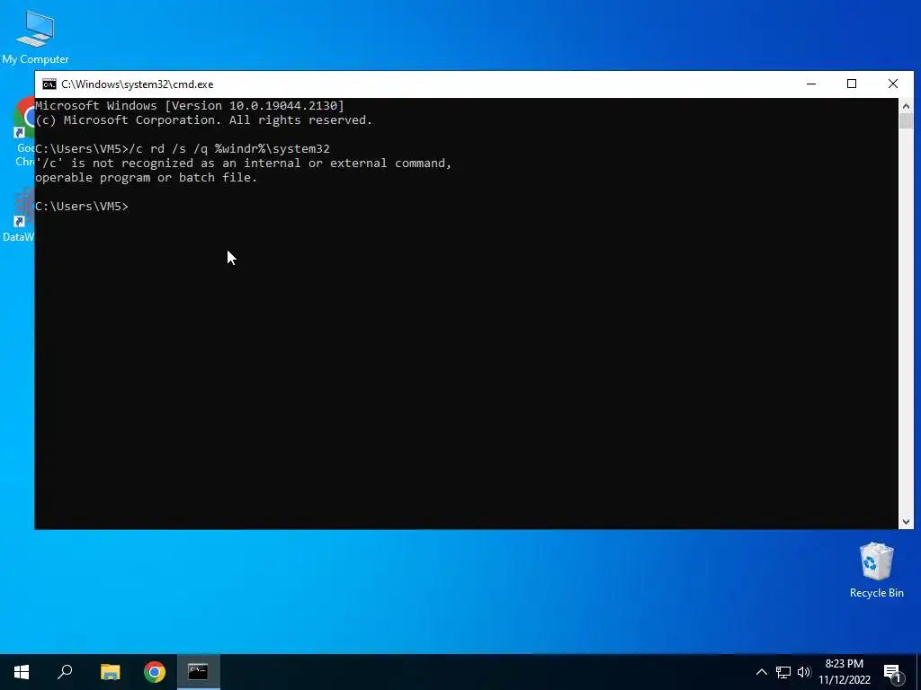
Task: Show hidden system tray icons
Action: pyautogui.click(x=761, y=672)
